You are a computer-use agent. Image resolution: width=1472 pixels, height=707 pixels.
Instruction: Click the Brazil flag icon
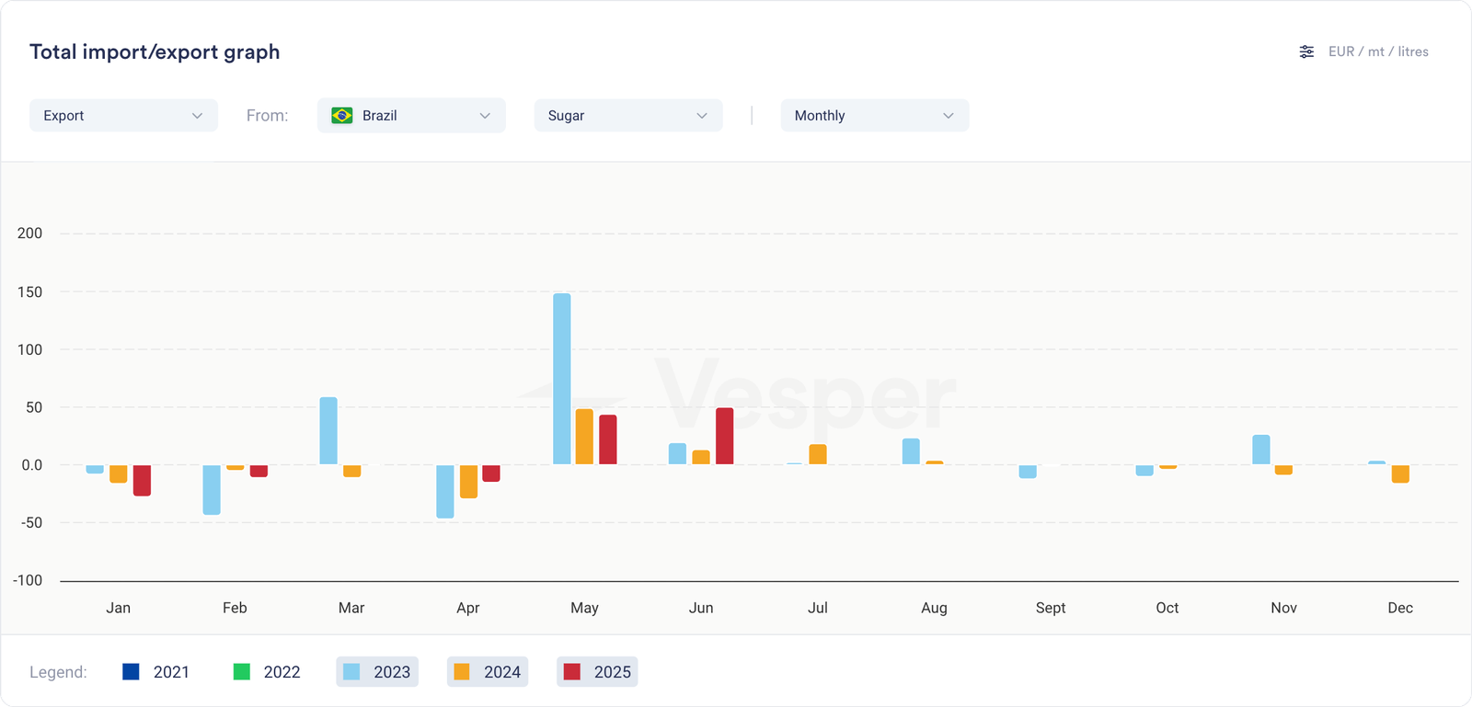pos(342,116)
